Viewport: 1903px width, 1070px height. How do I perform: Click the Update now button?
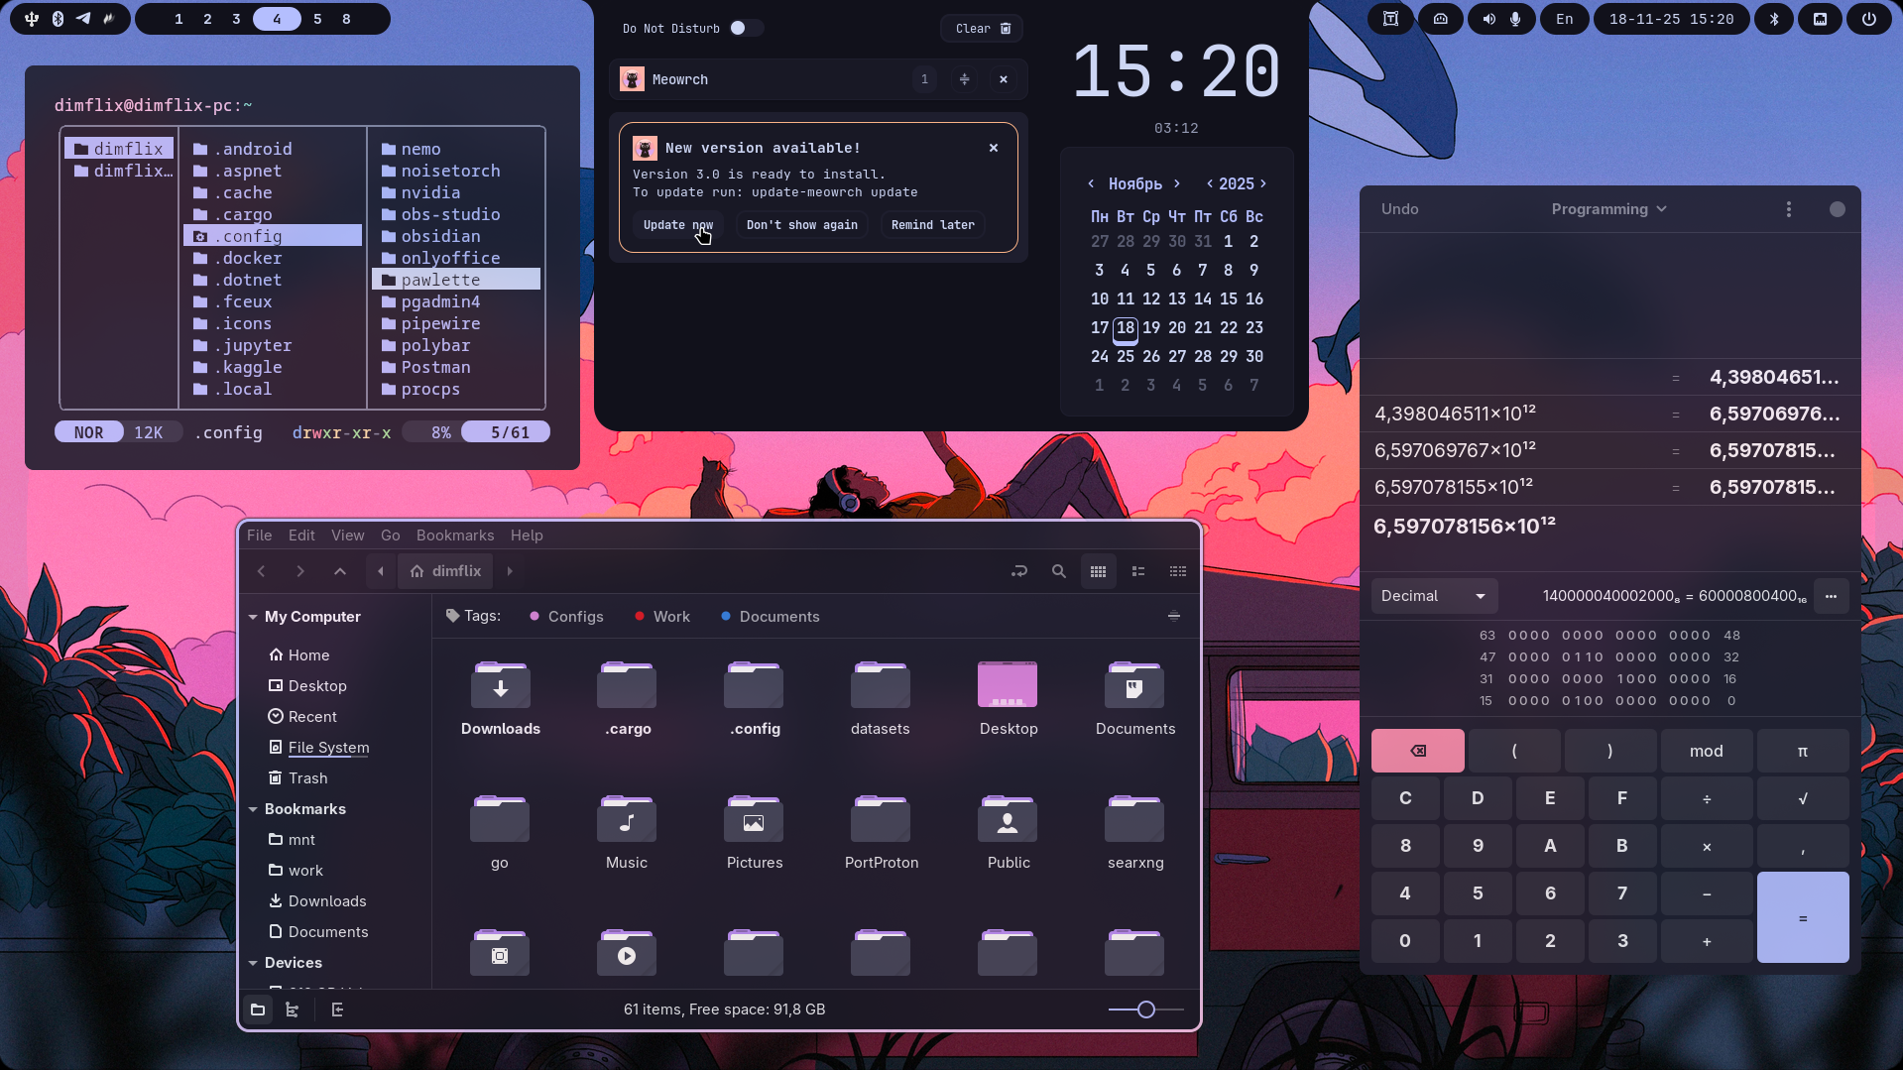click(677, 225)
